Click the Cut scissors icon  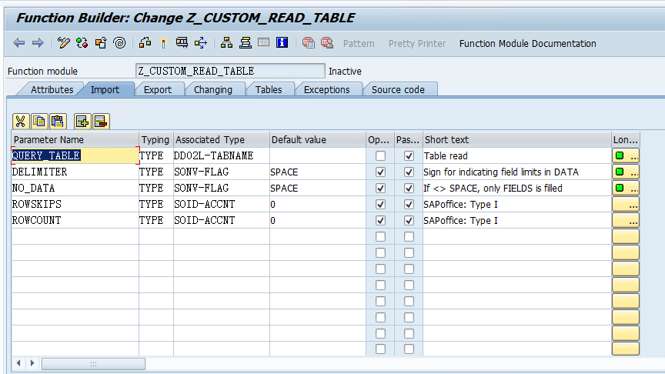coord(20,122)
